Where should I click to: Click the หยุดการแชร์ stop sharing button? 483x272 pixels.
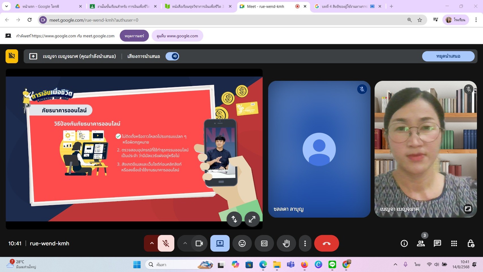[134, 36]
